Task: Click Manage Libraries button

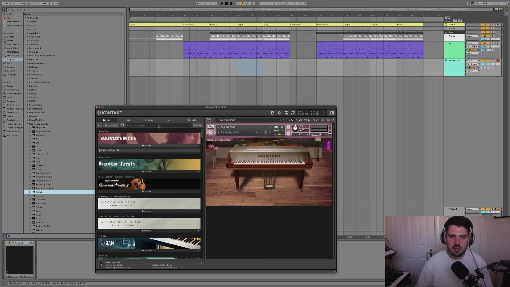Action: 111,125
